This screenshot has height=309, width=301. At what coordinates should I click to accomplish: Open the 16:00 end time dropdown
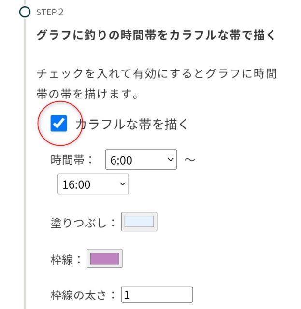(x=93, y=184)
